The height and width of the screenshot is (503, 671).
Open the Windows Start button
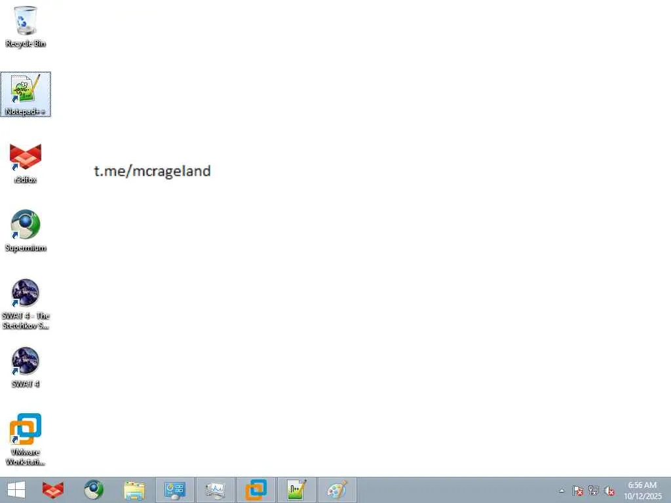pos(16,490)
